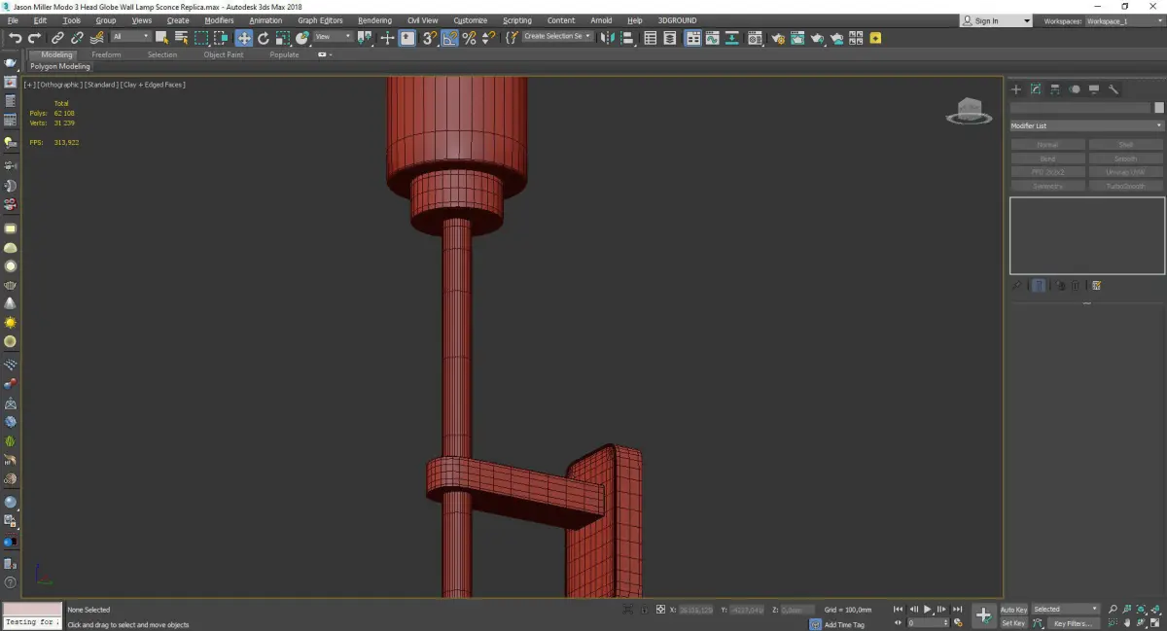Switch to the Object Paint ribbon tab

coord(223,54)
